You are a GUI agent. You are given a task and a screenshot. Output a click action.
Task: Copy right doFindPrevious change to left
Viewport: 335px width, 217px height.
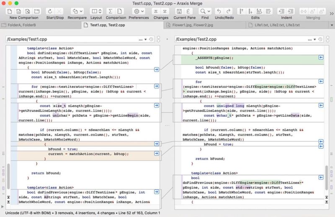pos(321,178)
